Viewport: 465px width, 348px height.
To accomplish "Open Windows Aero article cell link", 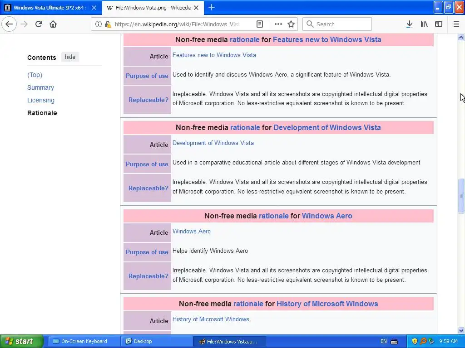I will (192, 232).
